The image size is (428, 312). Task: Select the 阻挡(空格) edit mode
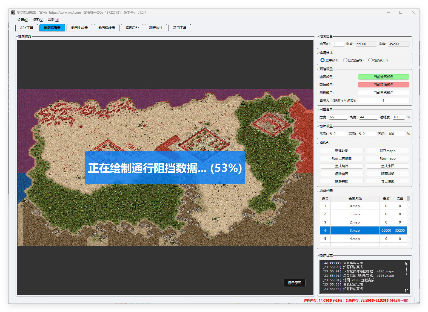point(345,60)
